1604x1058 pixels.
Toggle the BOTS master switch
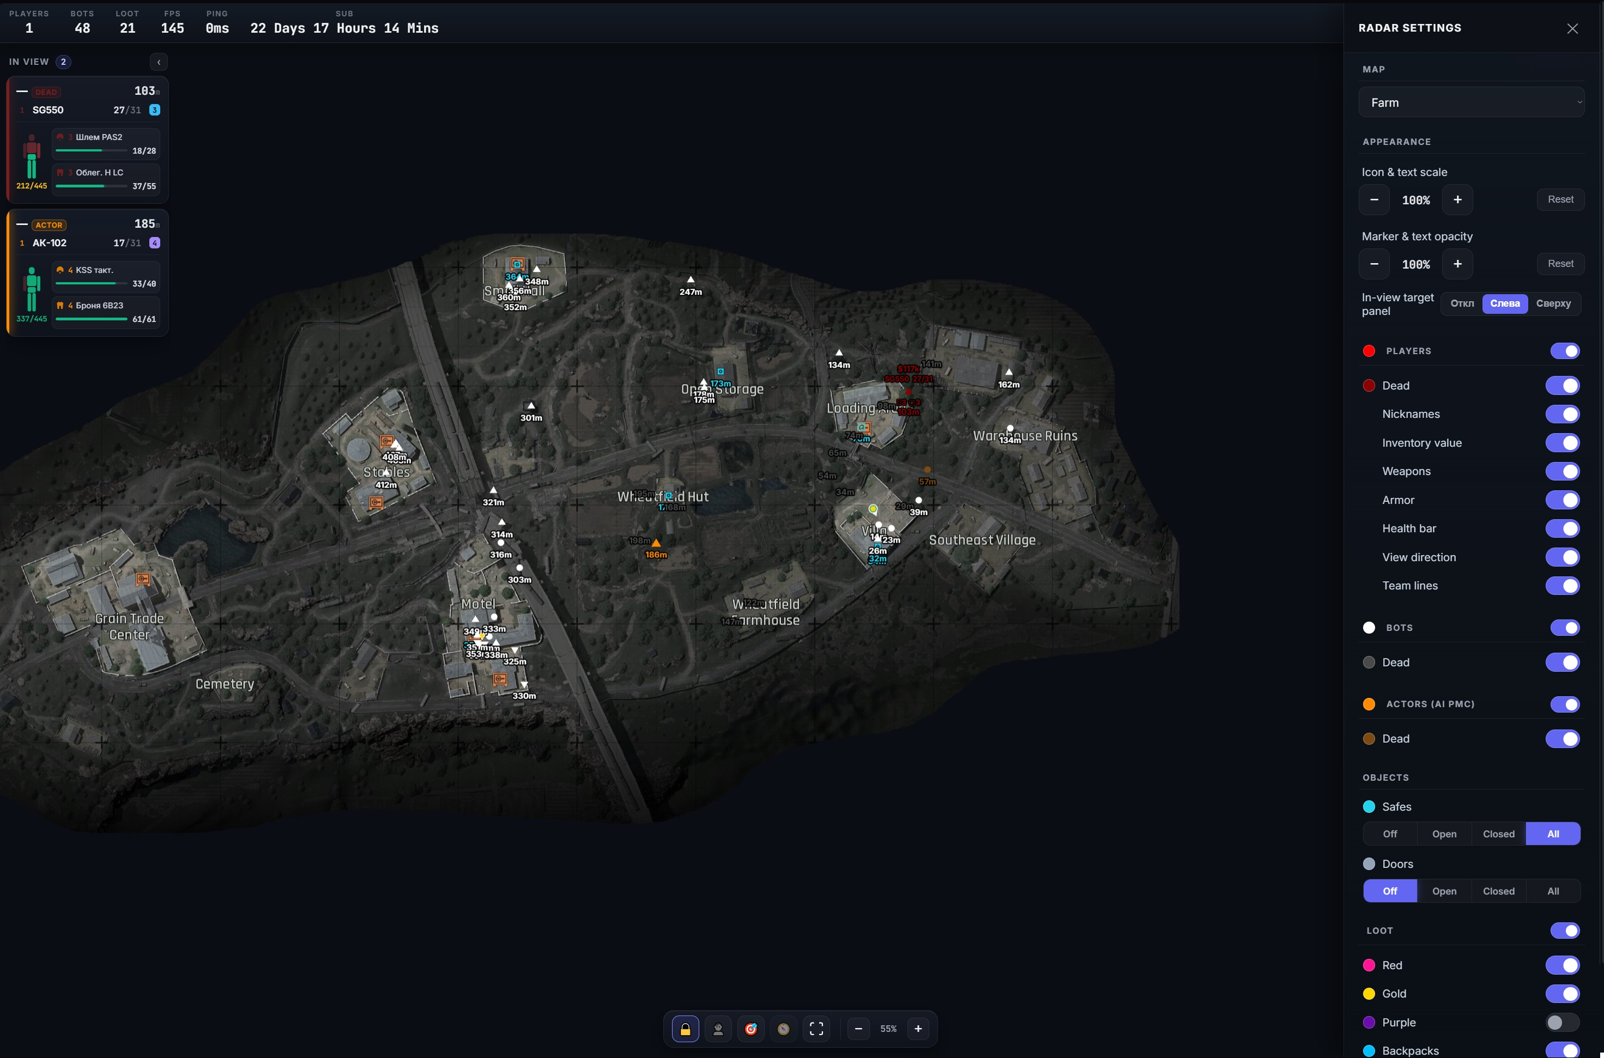1564,628
